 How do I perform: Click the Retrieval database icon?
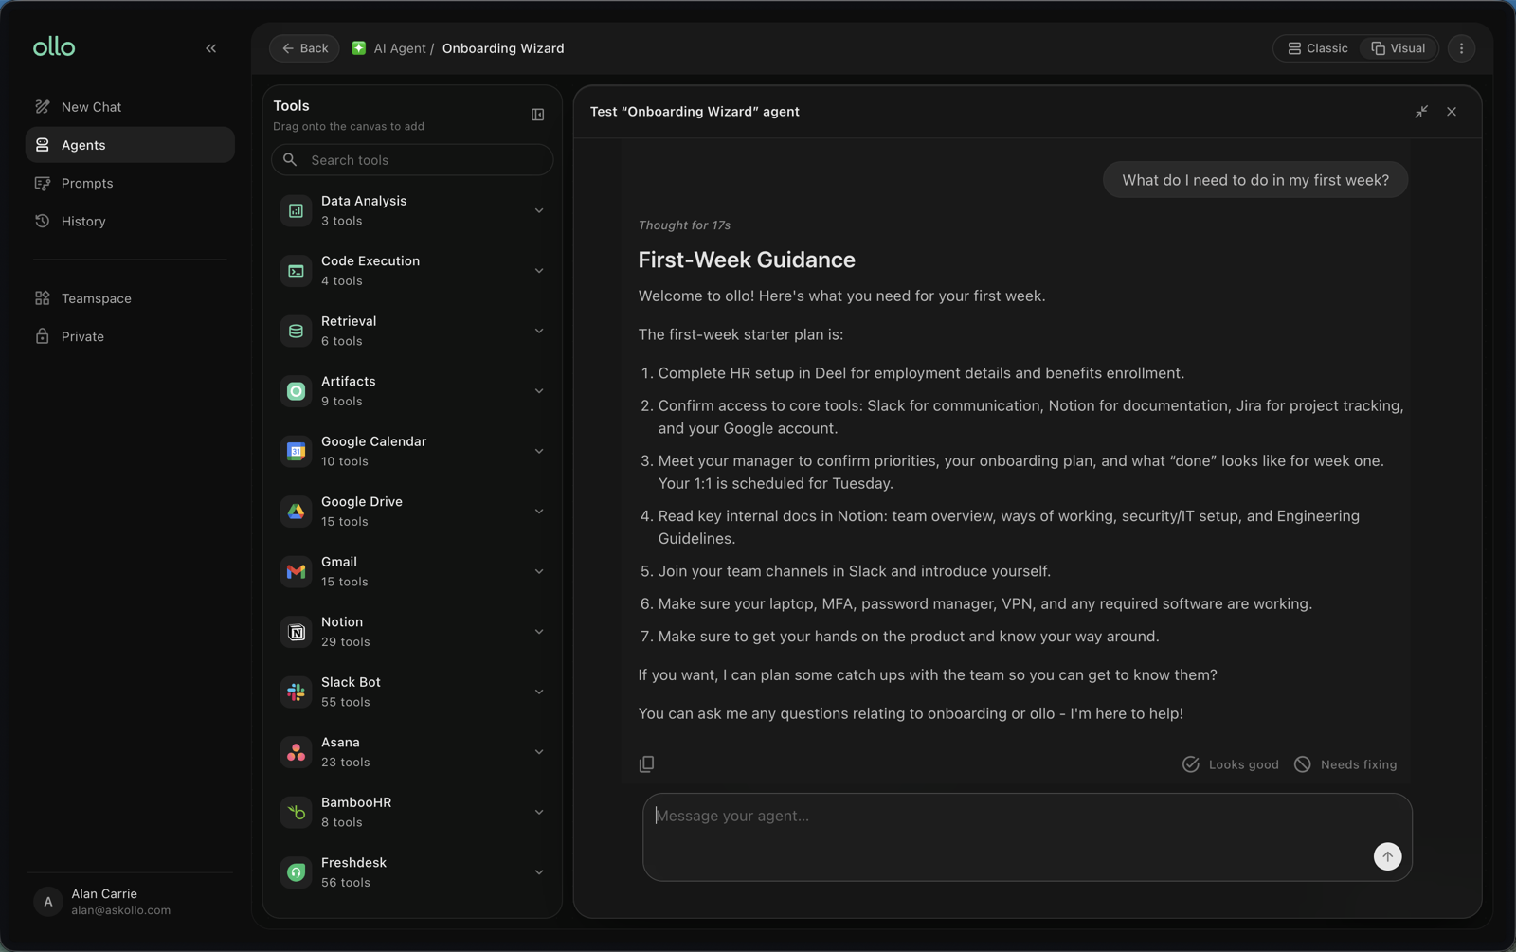pos(296,331)
